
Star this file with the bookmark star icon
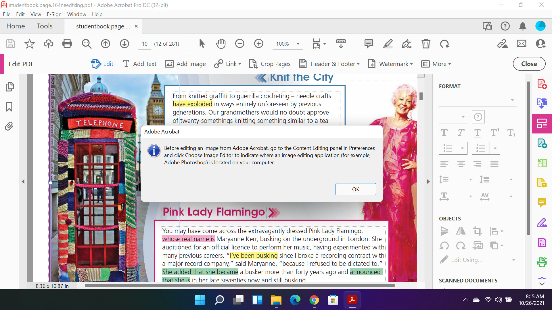click(29, 44)
